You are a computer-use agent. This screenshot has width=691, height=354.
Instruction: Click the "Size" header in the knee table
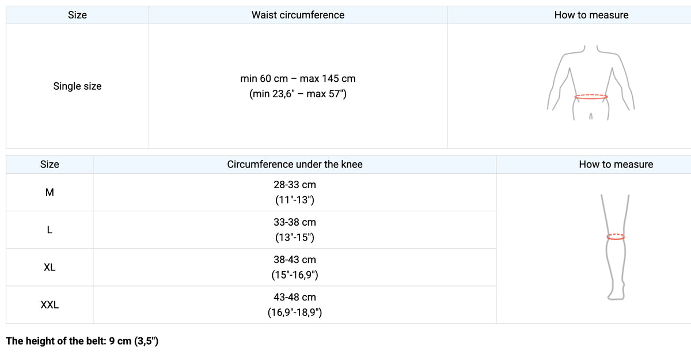(x=50, y=165)
